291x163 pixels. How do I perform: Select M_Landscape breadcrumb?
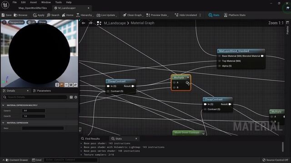click(x=115, y=23)
